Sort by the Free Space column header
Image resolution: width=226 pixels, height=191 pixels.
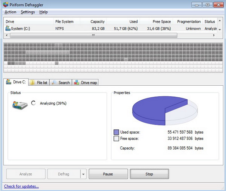(156, 22)
